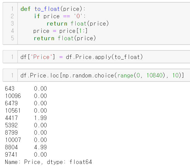Click the 'price = price[1:]' line
Screen dimensions: 190x166
(60, 31)
